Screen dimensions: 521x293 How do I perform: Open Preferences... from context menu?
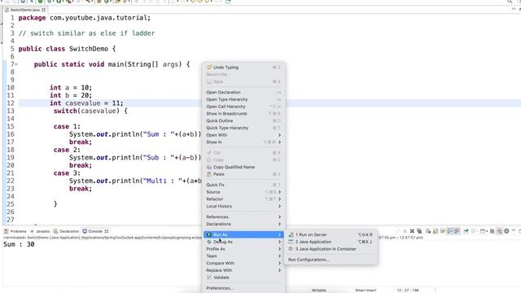(x=243, y=288)
